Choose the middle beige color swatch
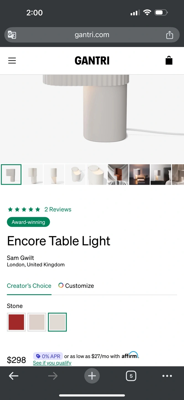Screen dimensions: 184x400 37,322
